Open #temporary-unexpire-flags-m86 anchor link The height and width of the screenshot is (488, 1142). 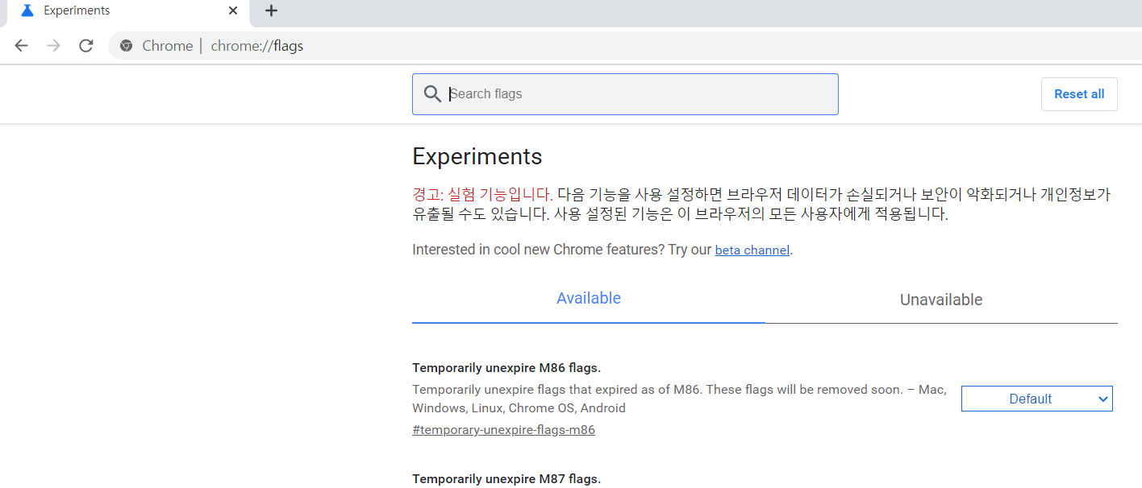[503, 430]
